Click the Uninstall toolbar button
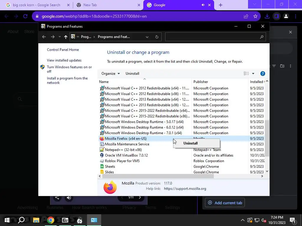Viewport: 302px width, 226px height. click(132, 74)
